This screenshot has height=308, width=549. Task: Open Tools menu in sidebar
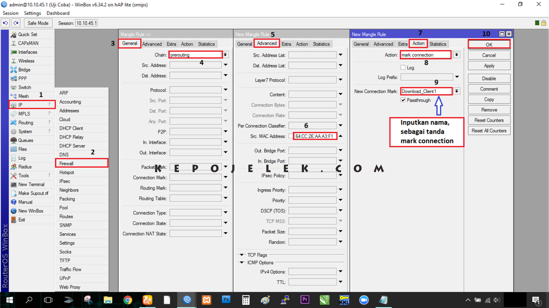point(23,175)
